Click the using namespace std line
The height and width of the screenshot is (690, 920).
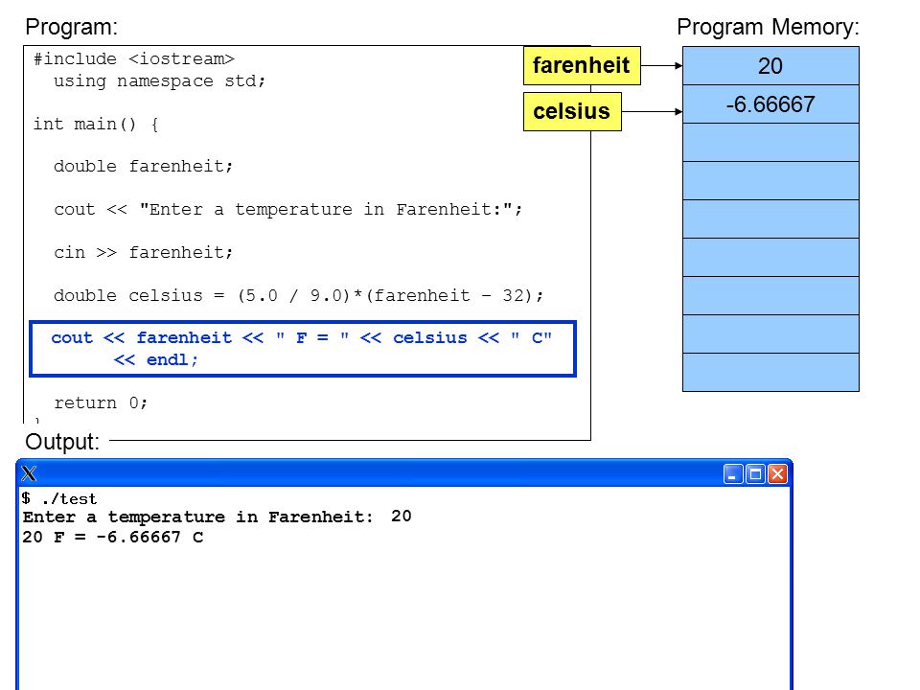(160, 80)
